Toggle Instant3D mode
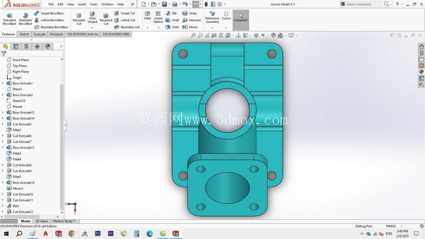Screen dimensions: 425x239 point(241,20)
